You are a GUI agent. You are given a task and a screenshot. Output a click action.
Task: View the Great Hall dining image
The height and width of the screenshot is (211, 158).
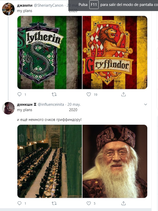(x=50, y=161)
